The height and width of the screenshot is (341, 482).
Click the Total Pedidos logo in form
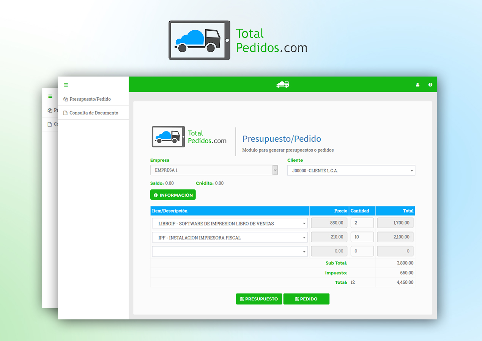(x=189, y=137)
